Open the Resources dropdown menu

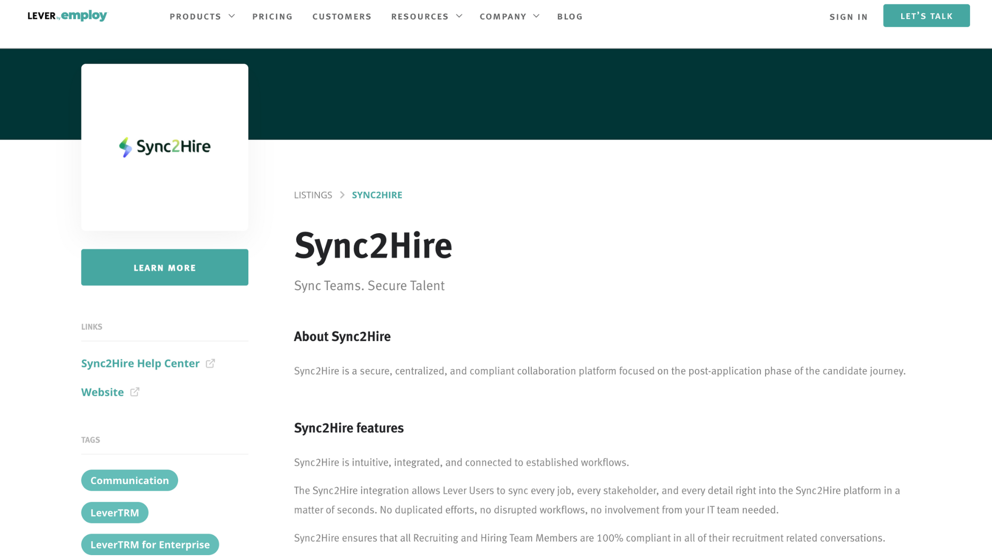(426, 16)
